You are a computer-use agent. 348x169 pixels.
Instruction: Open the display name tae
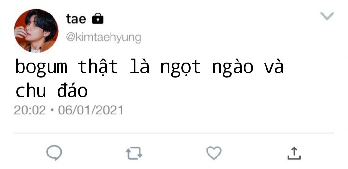76,19
